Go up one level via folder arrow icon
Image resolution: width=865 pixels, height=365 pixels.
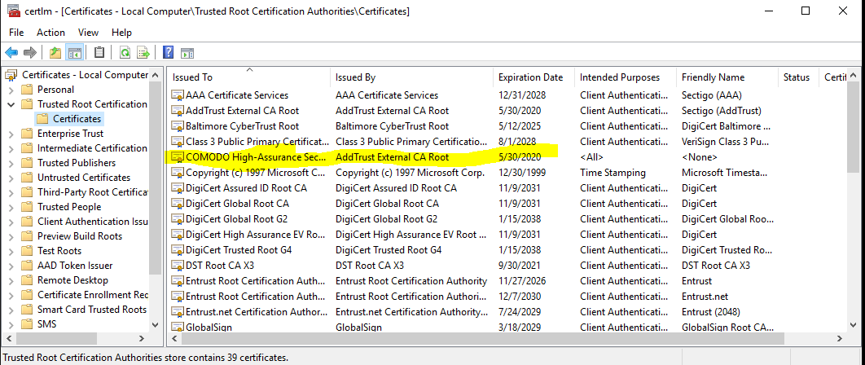point(55,52)
